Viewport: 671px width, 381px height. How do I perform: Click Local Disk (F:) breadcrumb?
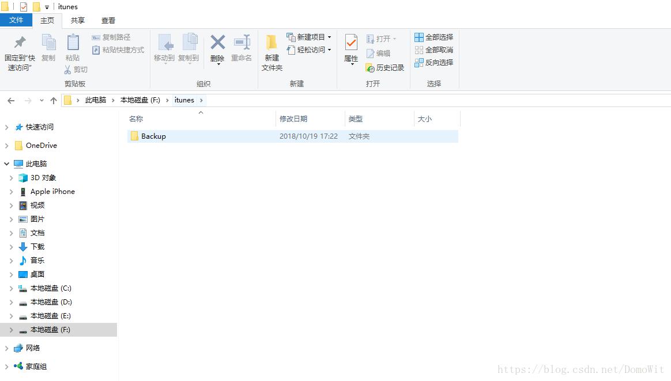(140, 100)
